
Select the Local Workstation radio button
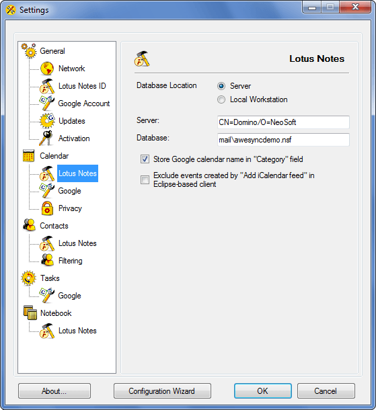point(221,99)
